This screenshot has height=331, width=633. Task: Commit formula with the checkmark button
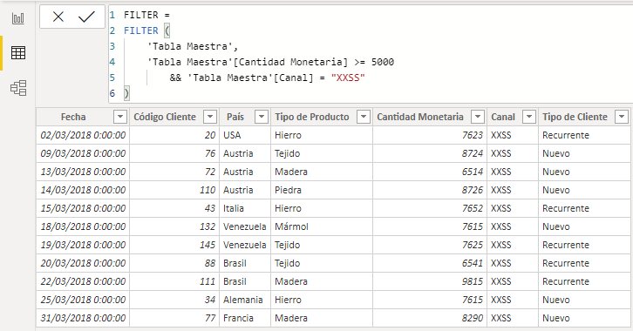pyautogui.click(x=86, y=17)
